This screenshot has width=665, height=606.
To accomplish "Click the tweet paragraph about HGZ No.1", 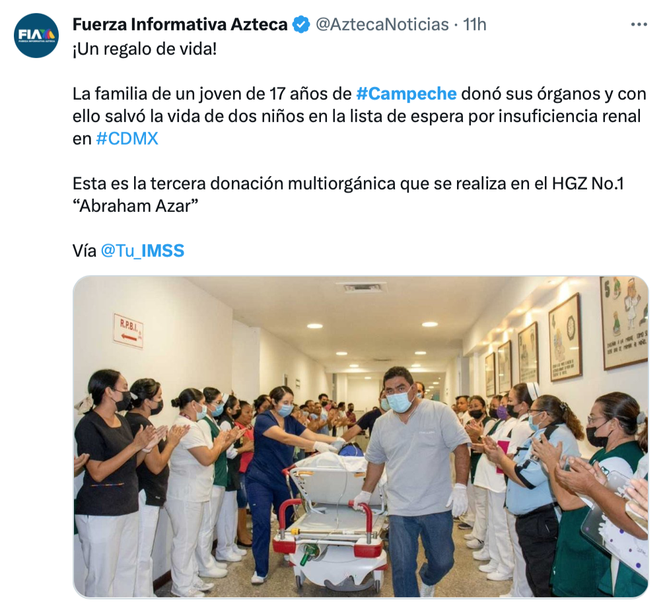I will coord(348,195).
